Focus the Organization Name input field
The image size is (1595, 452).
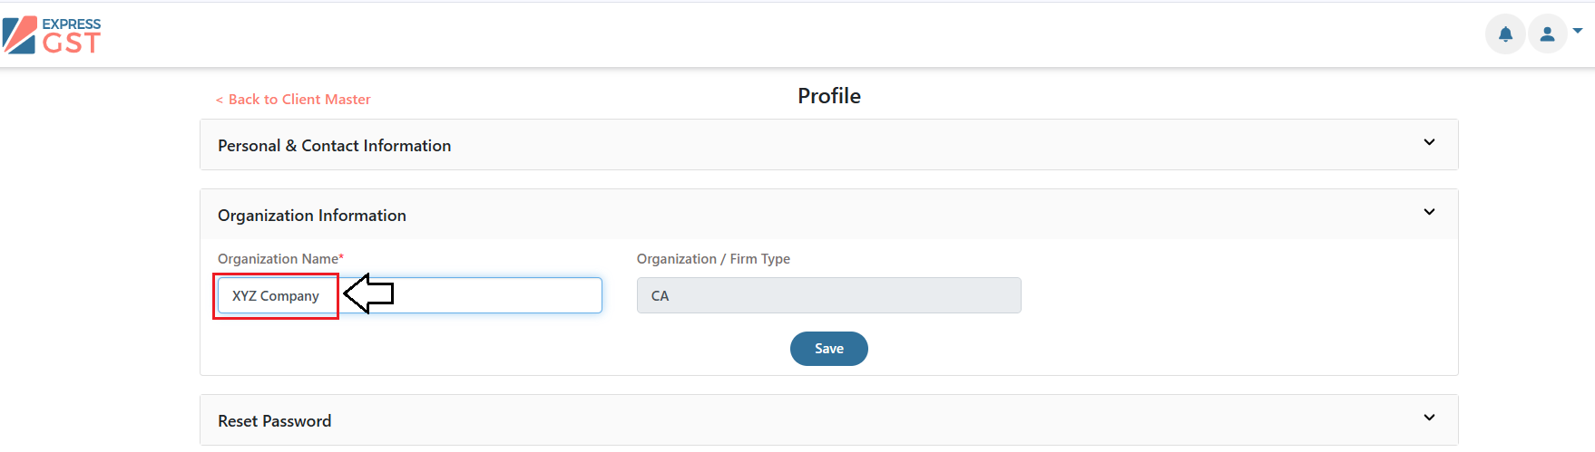(409, 295)
